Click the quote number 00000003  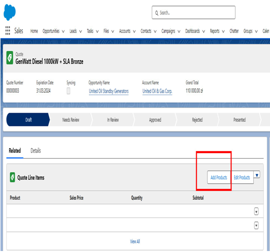coord(12,90)
